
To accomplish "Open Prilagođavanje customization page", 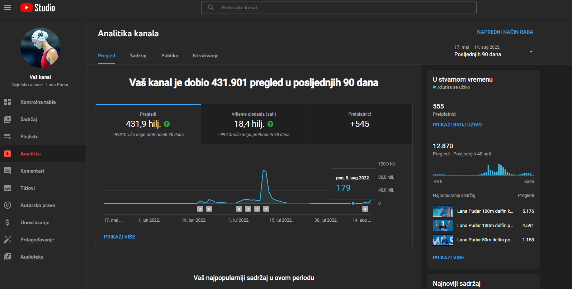I will pos(37,240).
